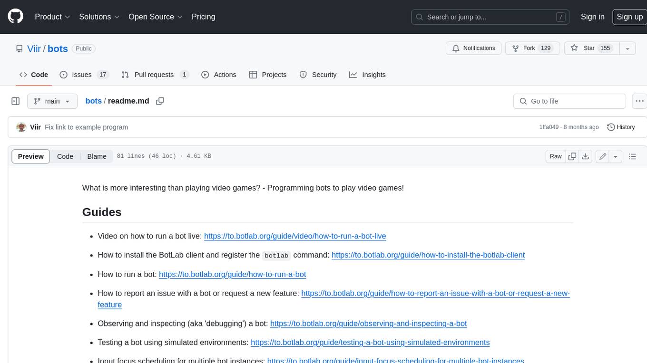
Task: Open the Insights tab
Action: pyautogui.click(x=368, y=75)
